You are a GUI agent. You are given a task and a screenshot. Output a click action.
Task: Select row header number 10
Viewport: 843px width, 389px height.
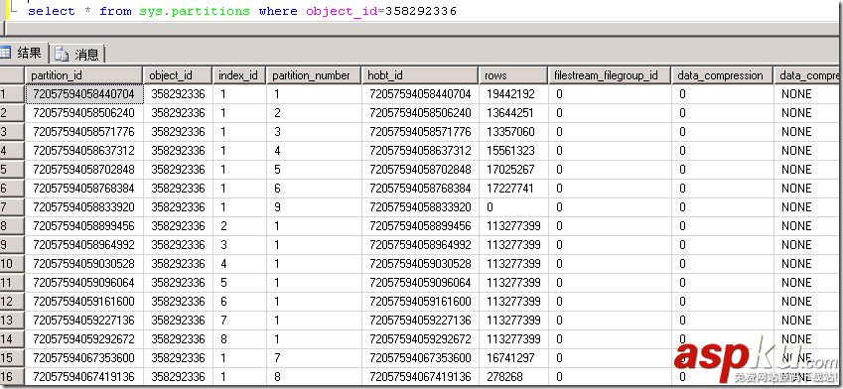tap(12, 264)
